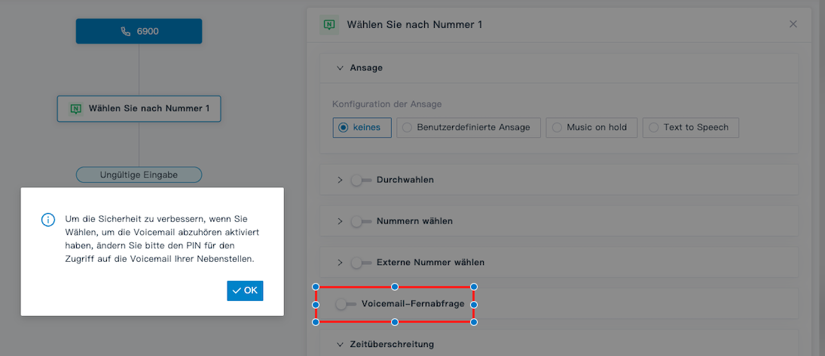
Task: Enable the Voicemail-Fernabfrage toggle
Action: coord(345,304)
